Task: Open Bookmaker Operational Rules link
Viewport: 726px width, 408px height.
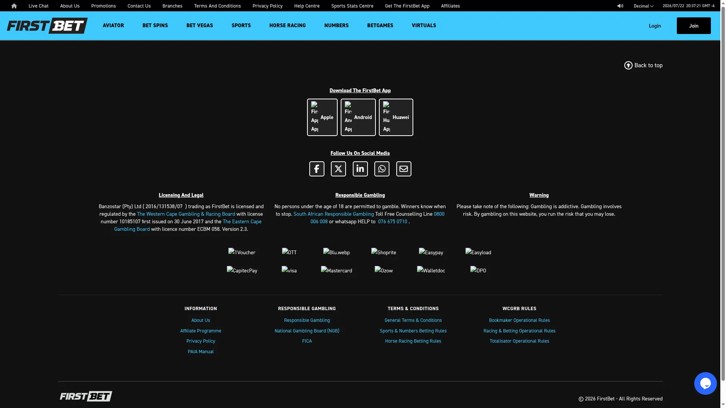Action: coord(520,320)
